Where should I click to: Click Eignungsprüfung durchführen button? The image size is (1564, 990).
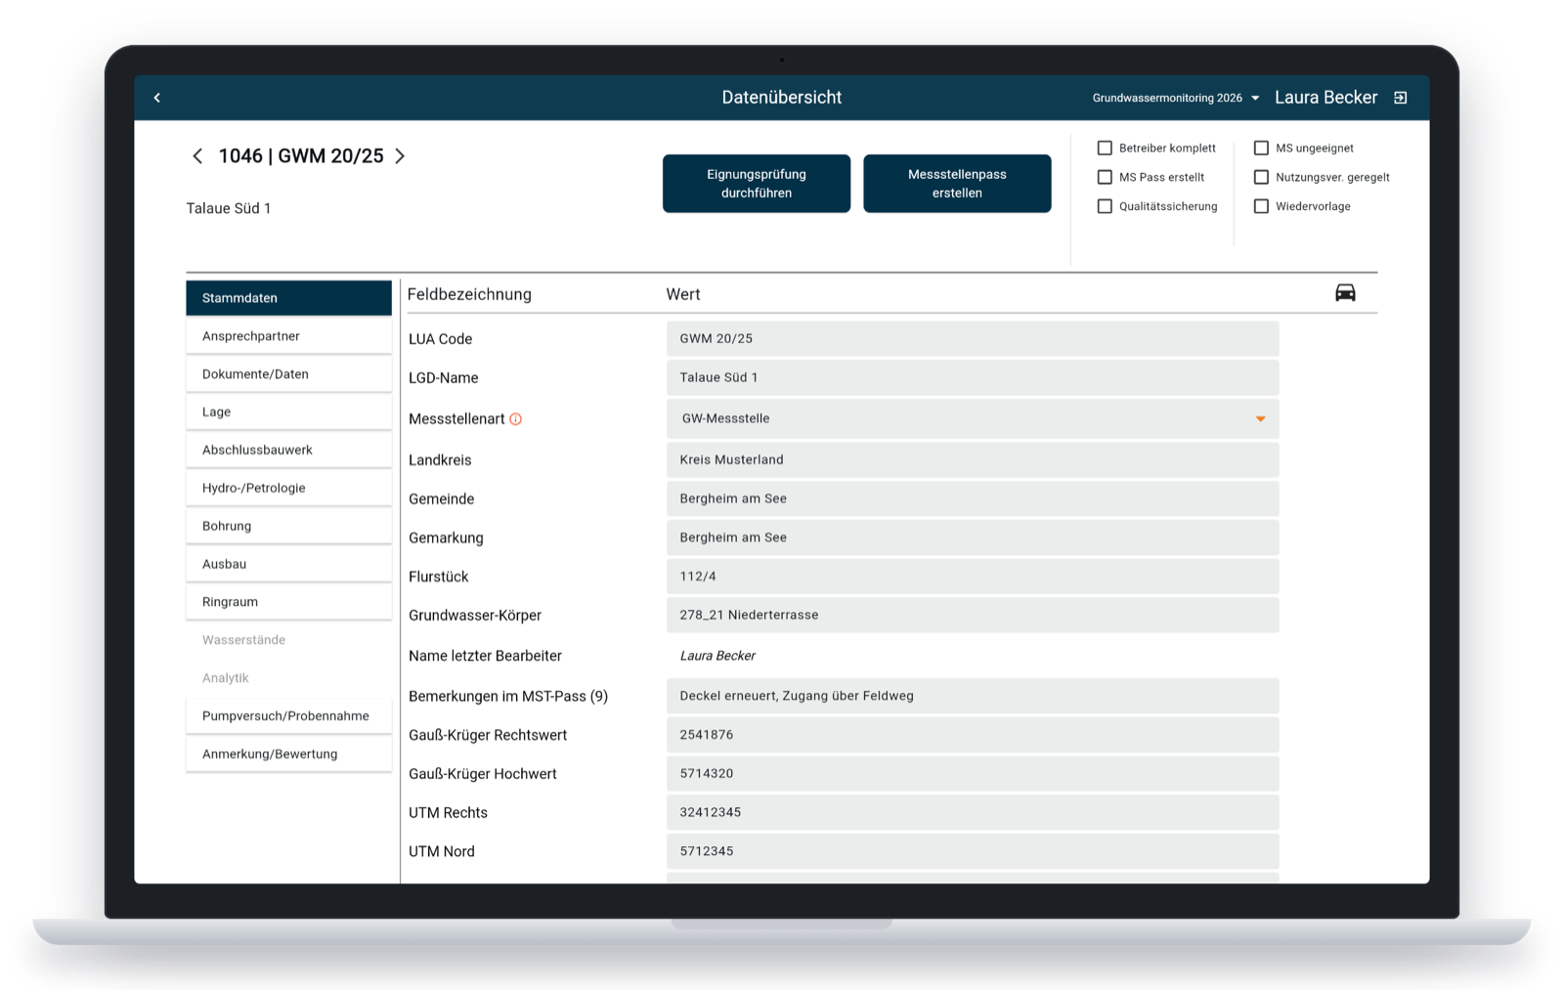[757, 184]
